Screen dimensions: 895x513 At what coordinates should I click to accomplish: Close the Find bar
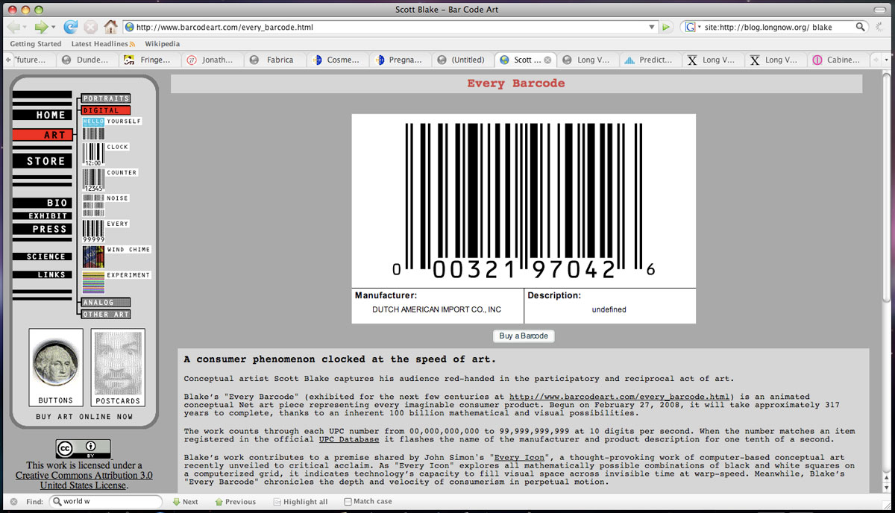[12, 502]
